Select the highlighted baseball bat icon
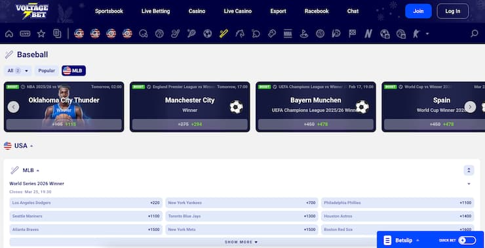Screen dimensions: 485x248 click(223, 33)
